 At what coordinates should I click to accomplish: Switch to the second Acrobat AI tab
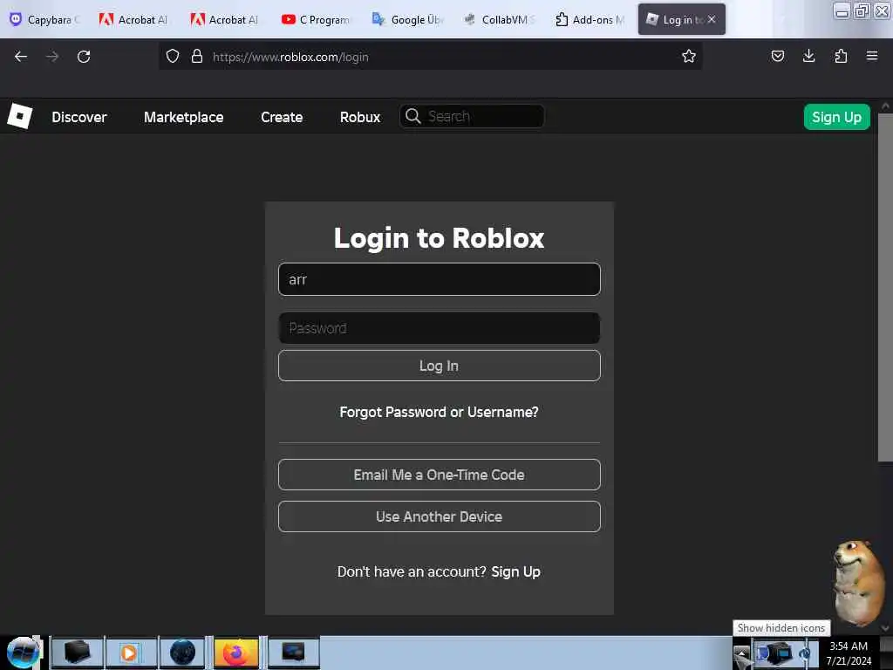pyautogui.click(x=225, y=19)
